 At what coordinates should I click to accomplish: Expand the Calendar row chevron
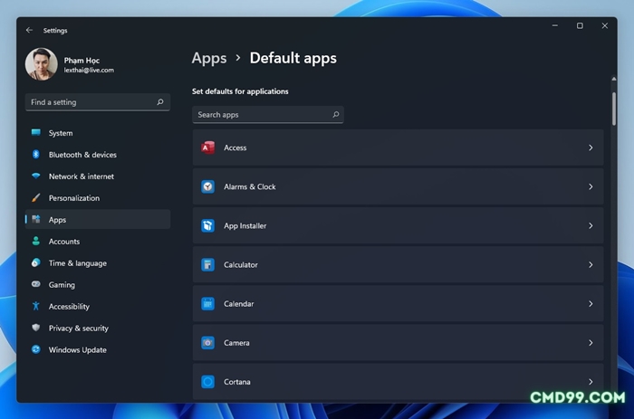[591, 304]
